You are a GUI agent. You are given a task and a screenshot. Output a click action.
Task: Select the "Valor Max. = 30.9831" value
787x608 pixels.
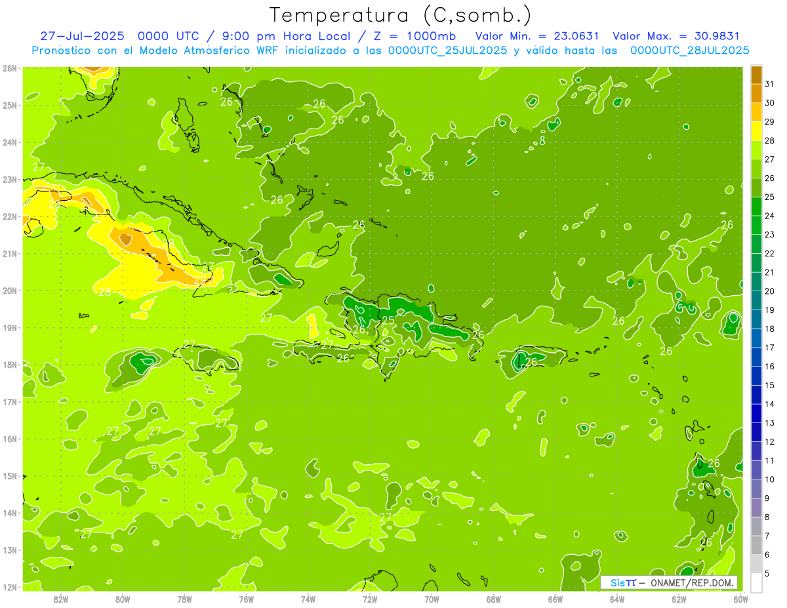676,36
